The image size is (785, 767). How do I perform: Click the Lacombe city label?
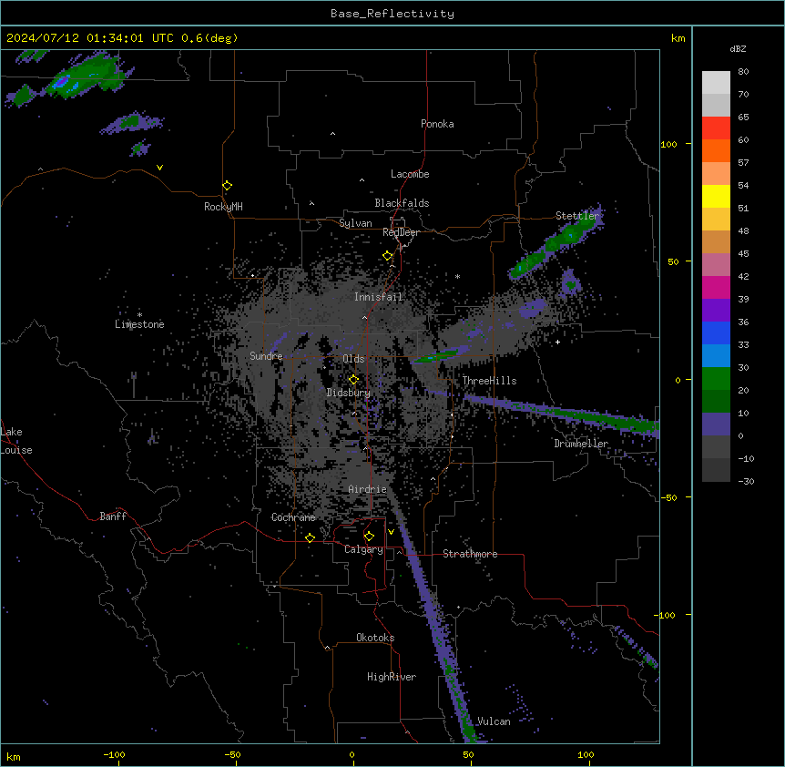410,174
